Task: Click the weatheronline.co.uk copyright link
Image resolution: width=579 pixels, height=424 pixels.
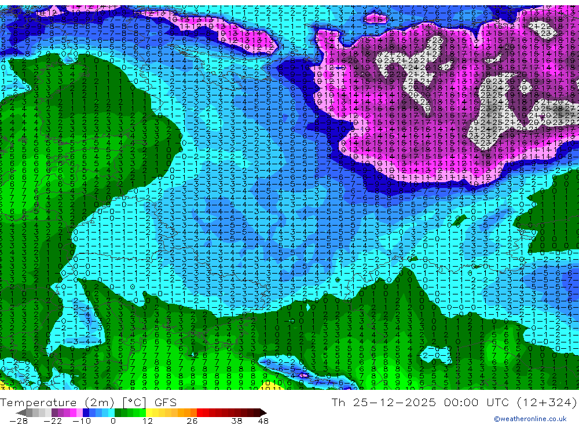Action: coord(530,419)
